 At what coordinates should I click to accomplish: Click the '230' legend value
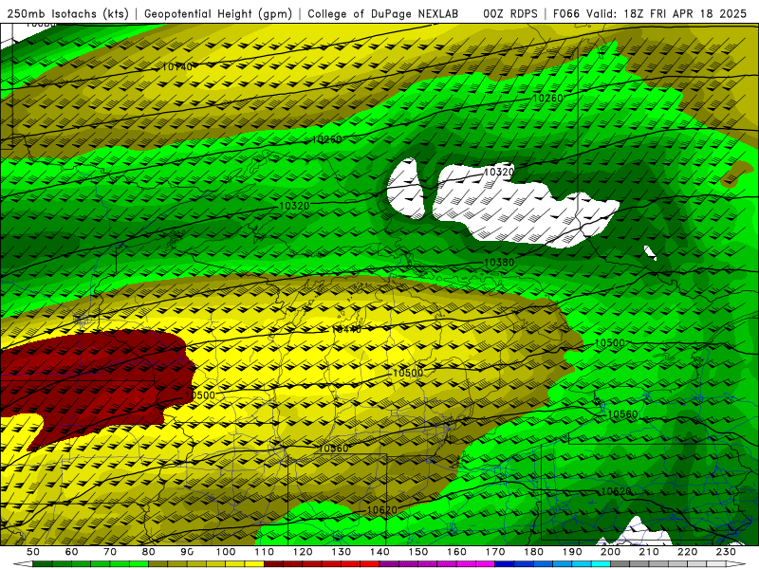pyautogui.click(x=726, y=552)
